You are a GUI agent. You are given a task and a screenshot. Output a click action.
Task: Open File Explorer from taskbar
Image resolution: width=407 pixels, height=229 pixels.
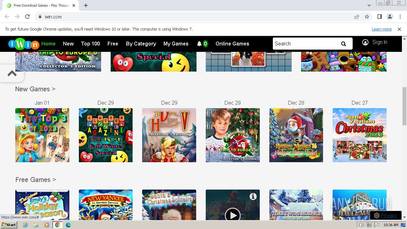pyautogui.click(x=36, y=225)
